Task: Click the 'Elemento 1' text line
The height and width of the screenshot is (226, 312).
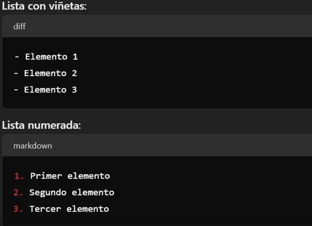Action: click(x=51, y=57)
